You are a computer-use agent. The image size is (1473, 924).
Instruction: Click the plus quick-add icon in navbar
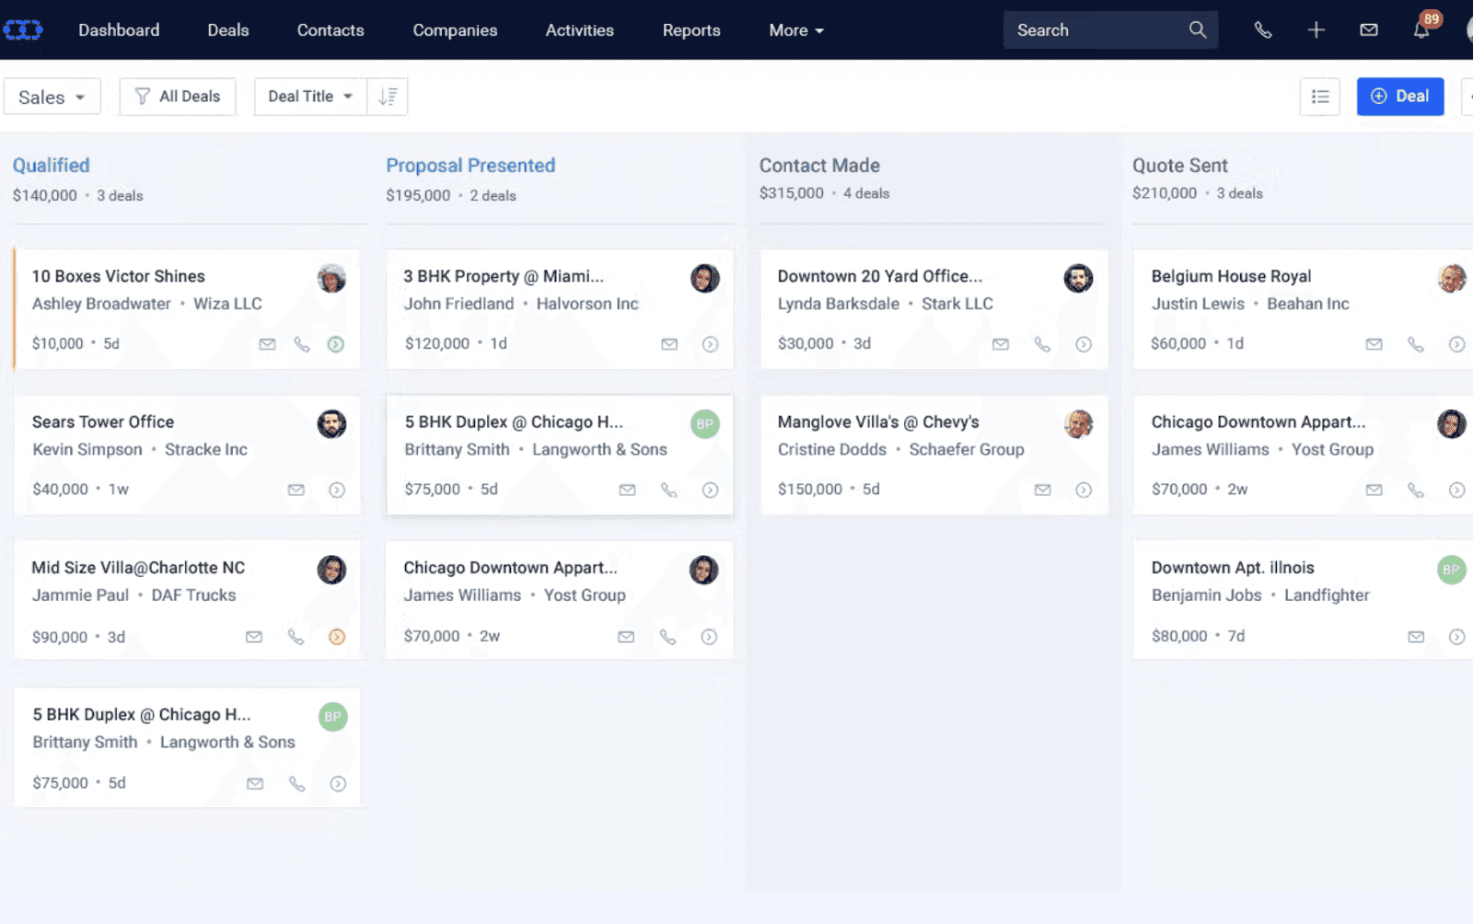[1316, 29]
